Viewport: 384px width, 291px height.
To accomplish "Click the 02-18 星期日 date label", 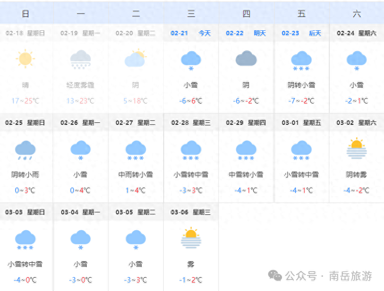I will click(25, 33).
